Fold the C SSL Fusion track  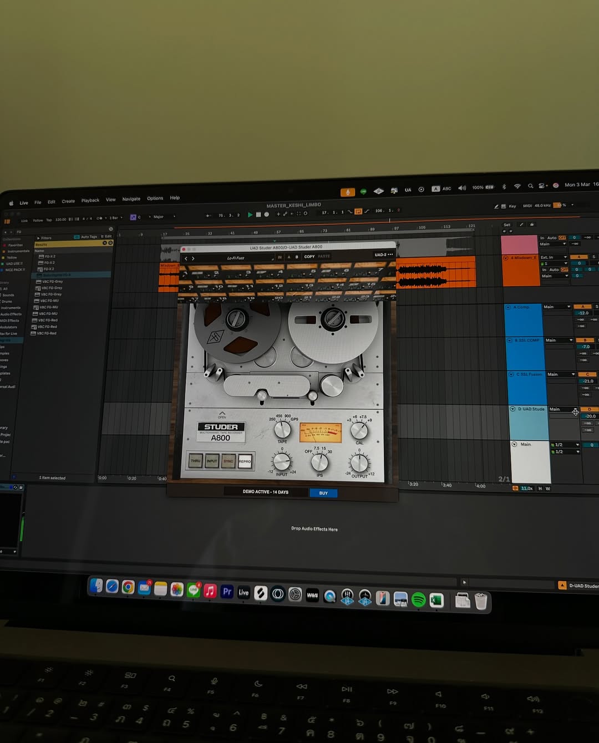tap(511, 374)
